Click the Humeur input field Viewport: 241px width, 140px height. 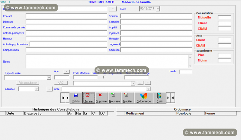coord(66,39)
